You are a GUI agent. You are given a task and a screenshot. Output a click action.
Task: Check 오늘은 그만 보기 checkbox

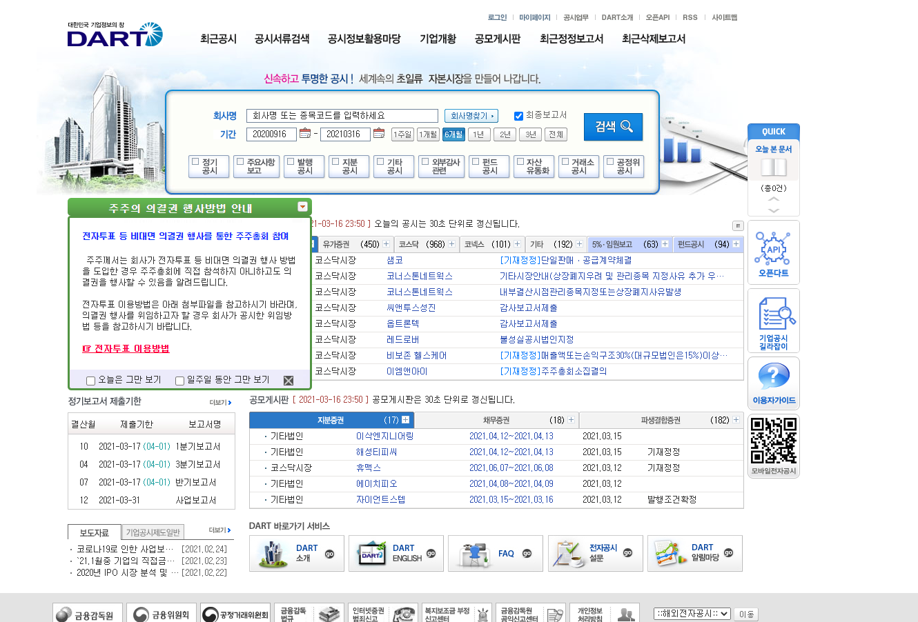point(90,381)
